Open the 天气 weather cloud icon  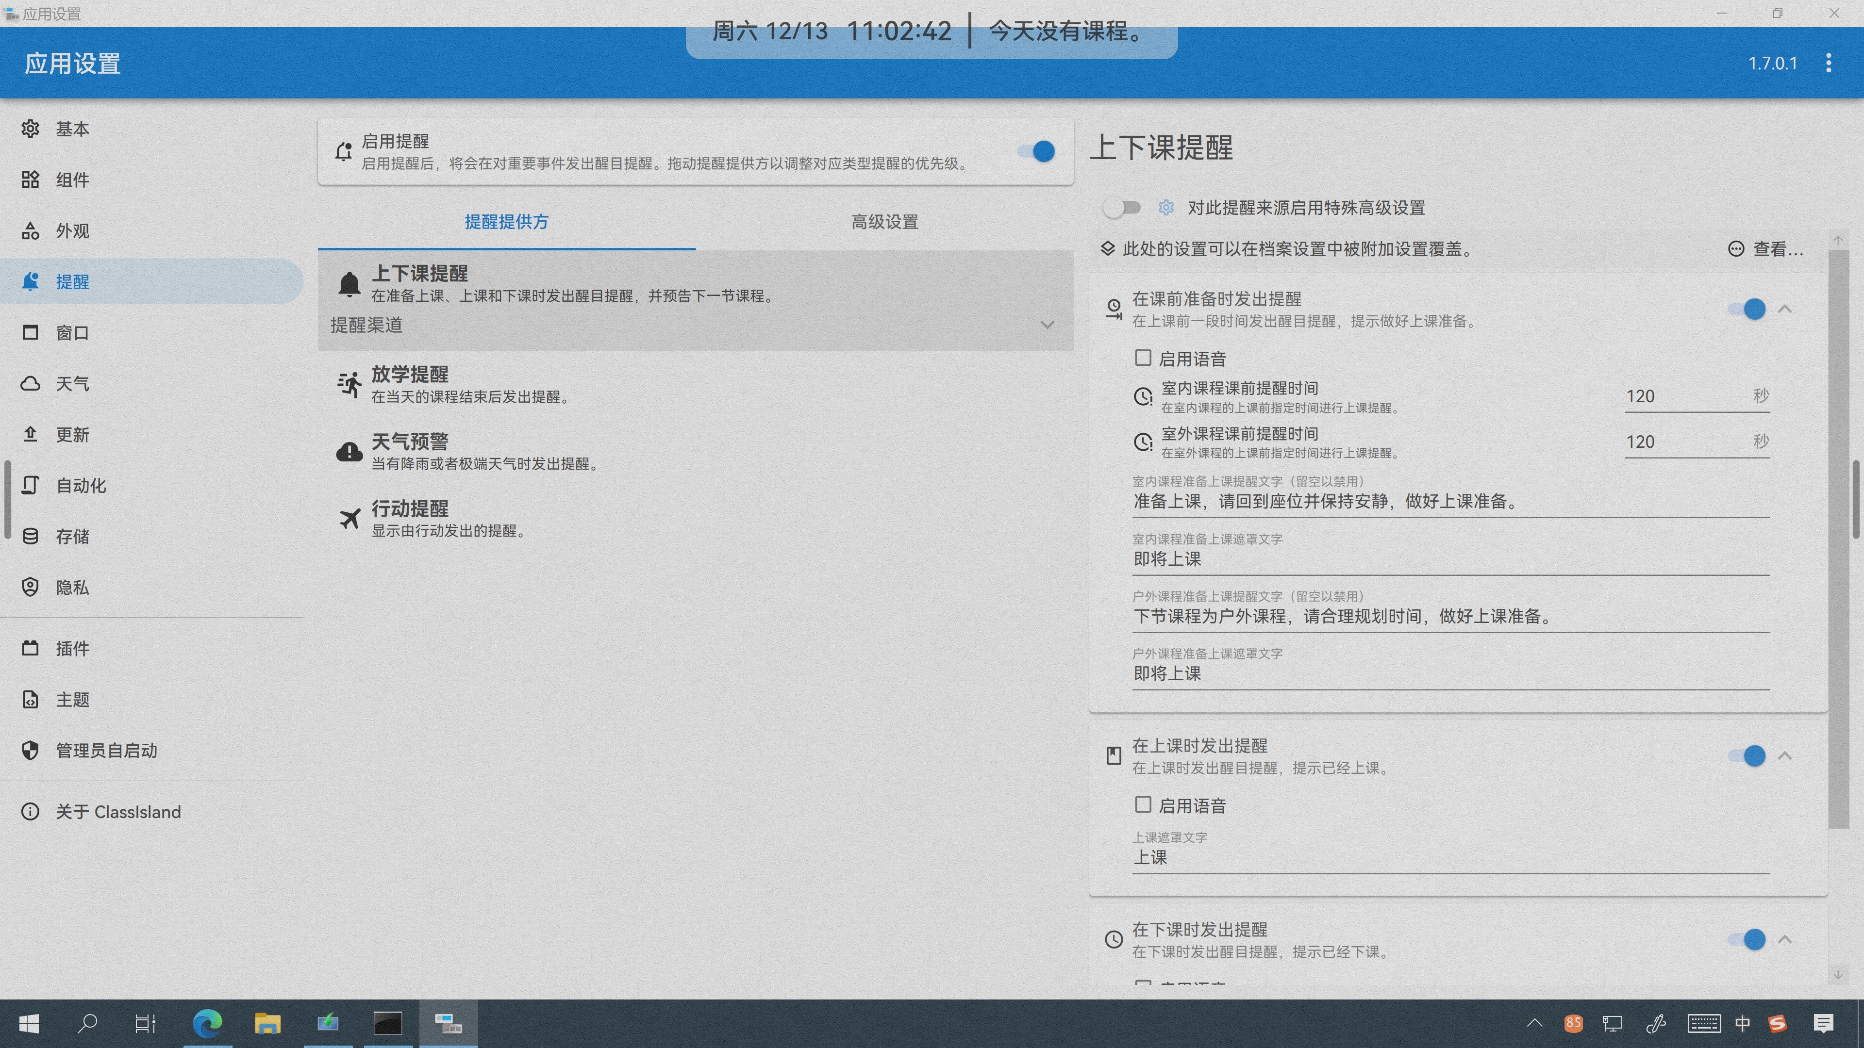click(30, 383)
